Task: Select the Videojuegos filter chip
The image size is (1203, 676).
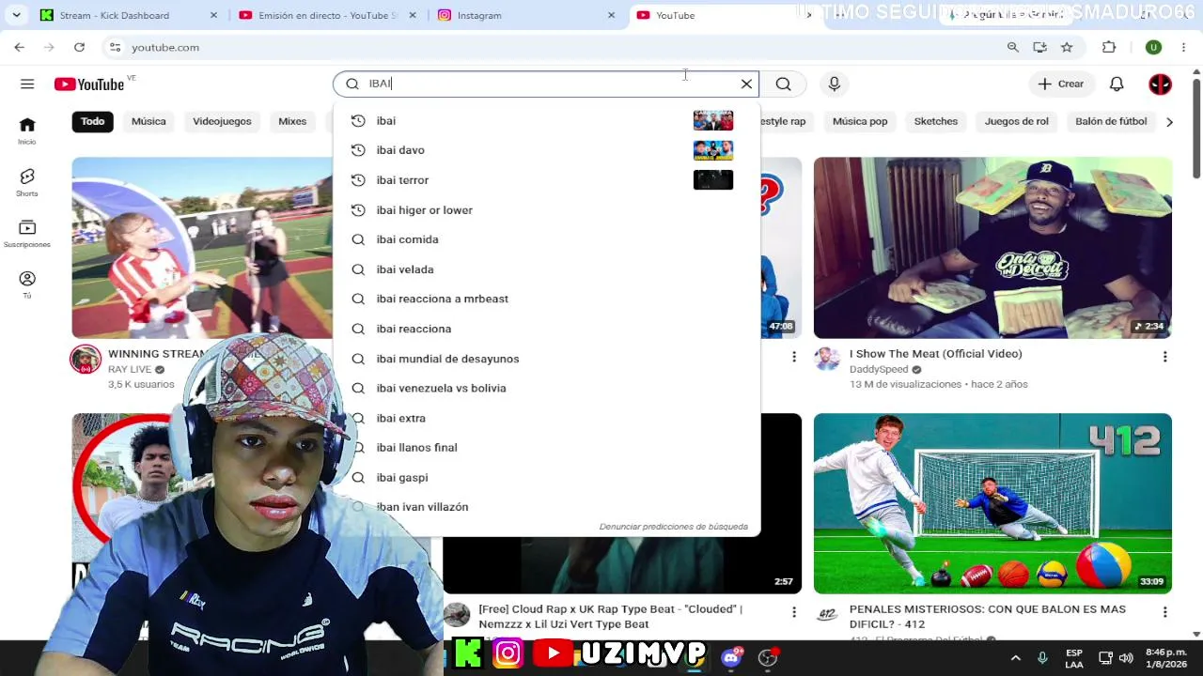Action: tap(222, 121)
